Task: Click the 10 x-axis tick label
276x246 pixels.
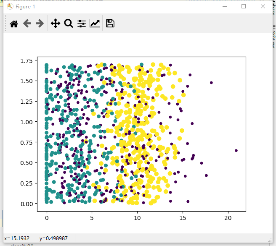Action: coord(137,218)
